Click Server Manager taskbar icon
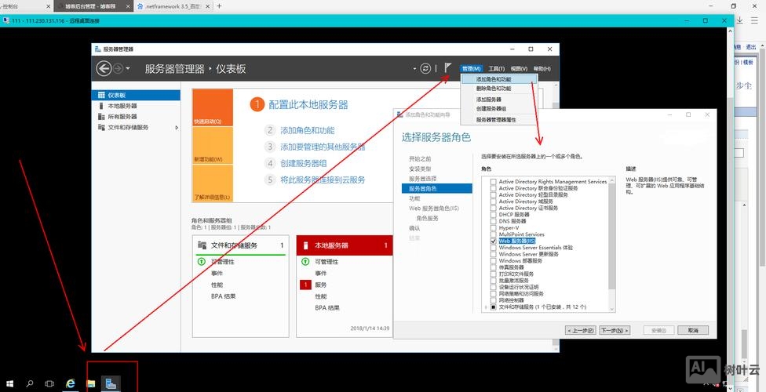The height and width of the screenshot is (392, 766). tap(111, 383)
